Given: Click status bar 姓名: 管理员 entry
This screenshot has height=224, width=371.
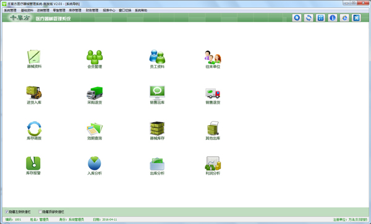Looking at the screenshot, I should [x=40, y=220].
